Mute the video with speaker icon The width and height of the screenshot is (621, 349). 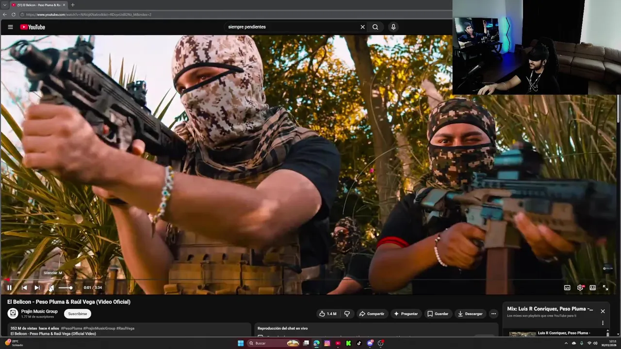(51, 287)
